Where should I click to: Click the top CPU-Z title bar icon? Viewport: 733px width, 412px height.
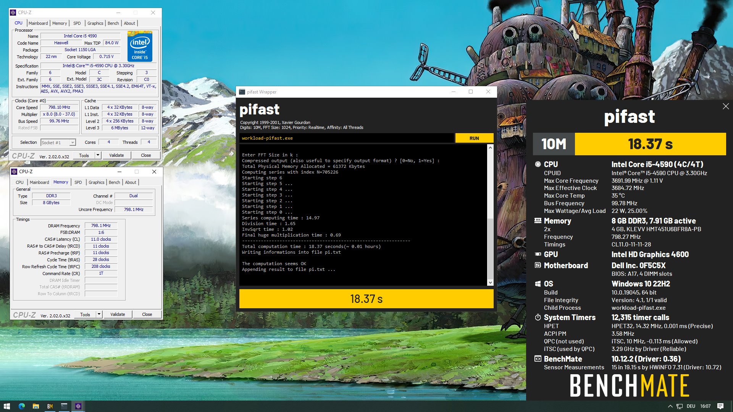tap(13, 13)
